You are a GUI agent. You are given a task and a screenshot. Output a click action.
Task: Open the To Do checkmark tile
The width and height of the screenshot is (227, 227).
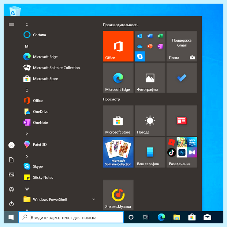coord(182,78)
